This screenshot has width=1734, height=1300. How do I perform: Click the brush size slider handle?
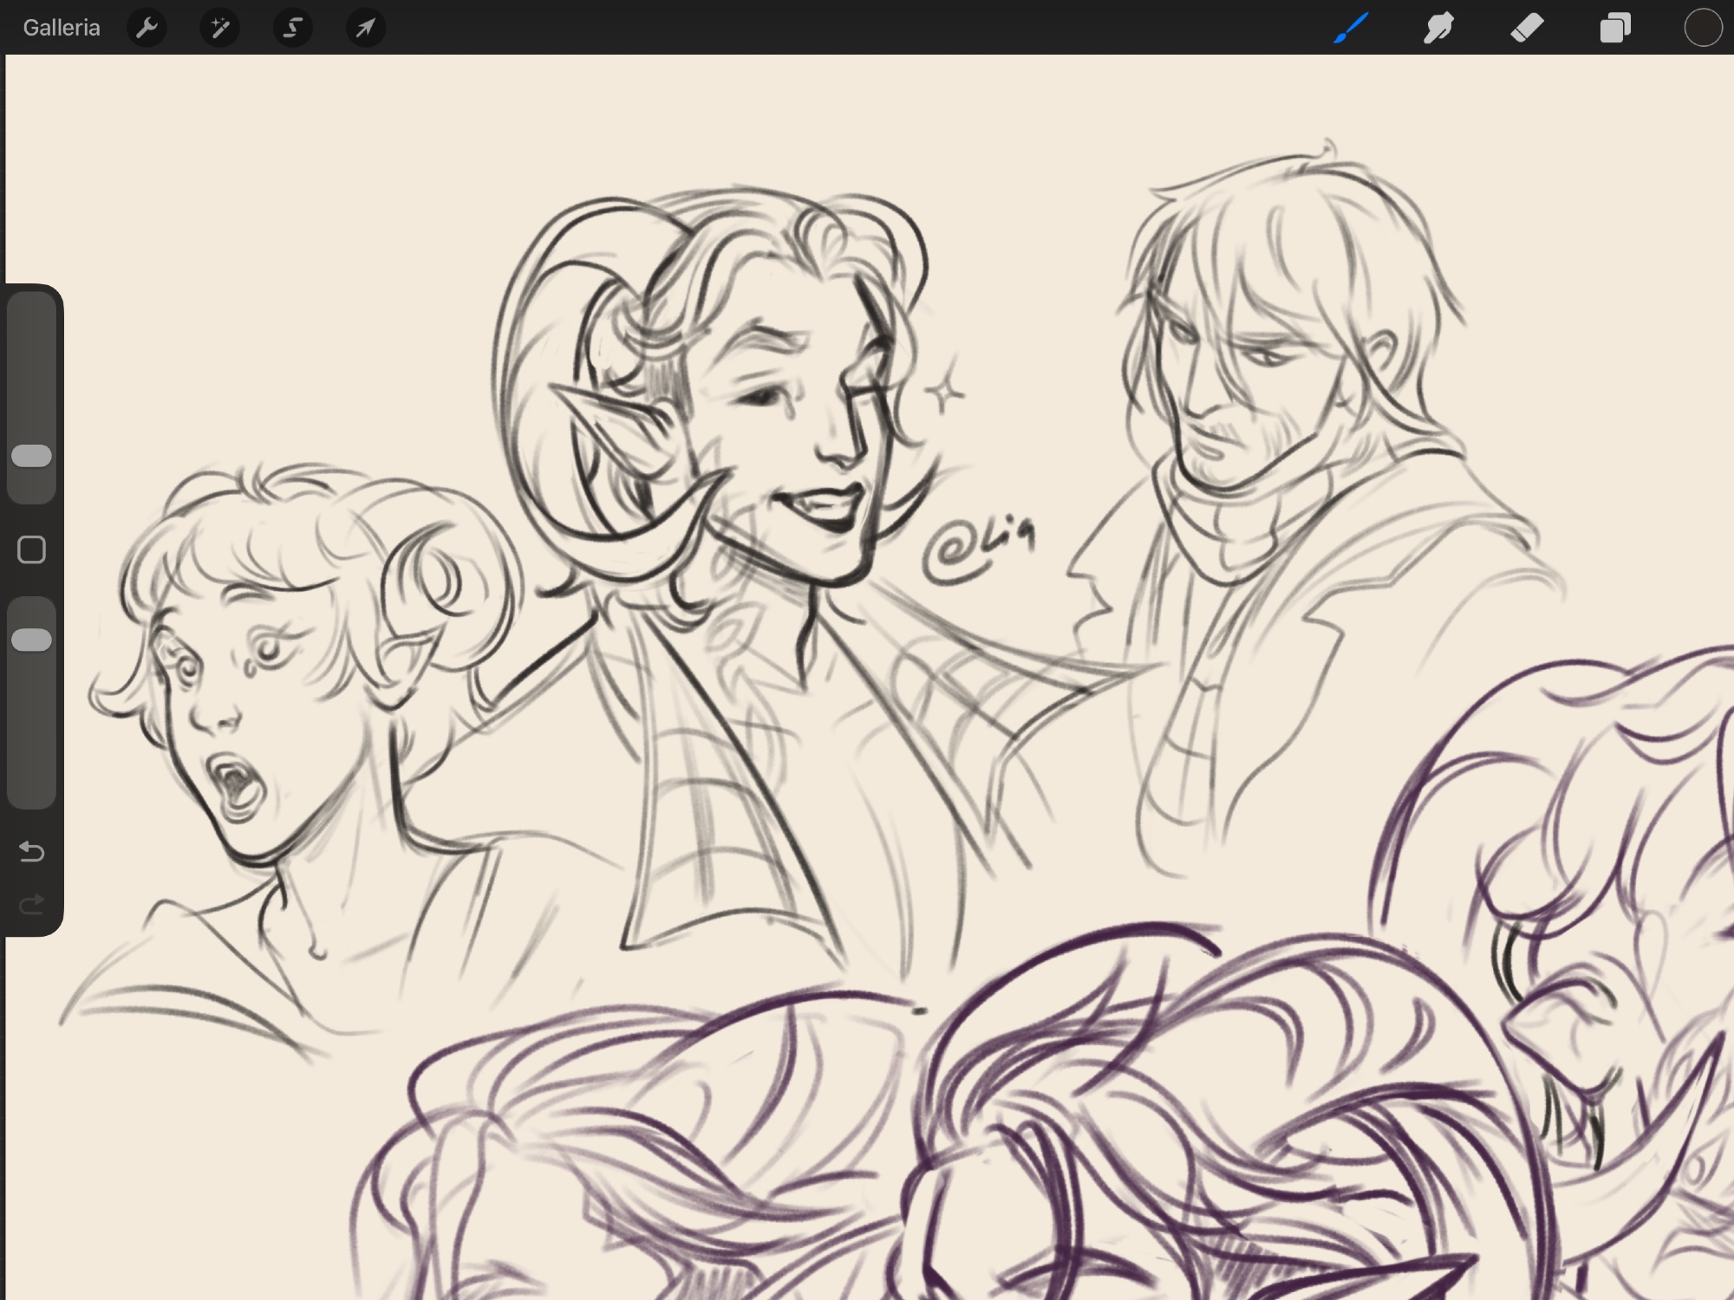coord(32,456)
